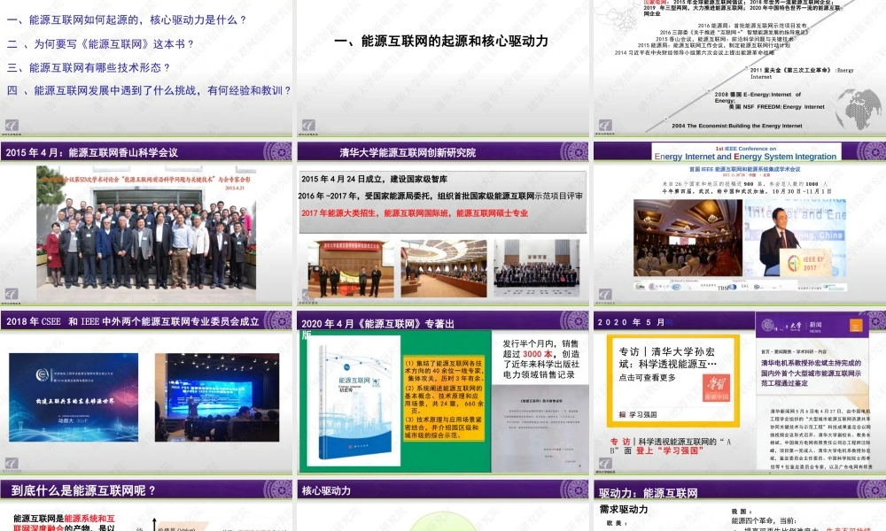This screenshot has height=531, width=886.
Task: Click the red 登上学习强国 text link
Action: pyautogui.click(x=671, y=450)
